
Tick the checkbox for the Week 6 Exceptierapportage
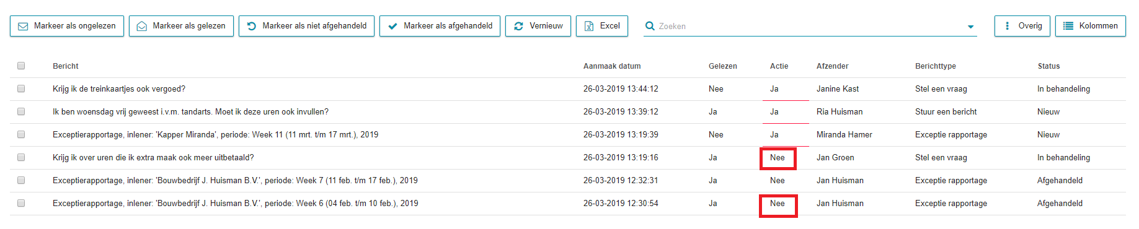tap(21, 203)
